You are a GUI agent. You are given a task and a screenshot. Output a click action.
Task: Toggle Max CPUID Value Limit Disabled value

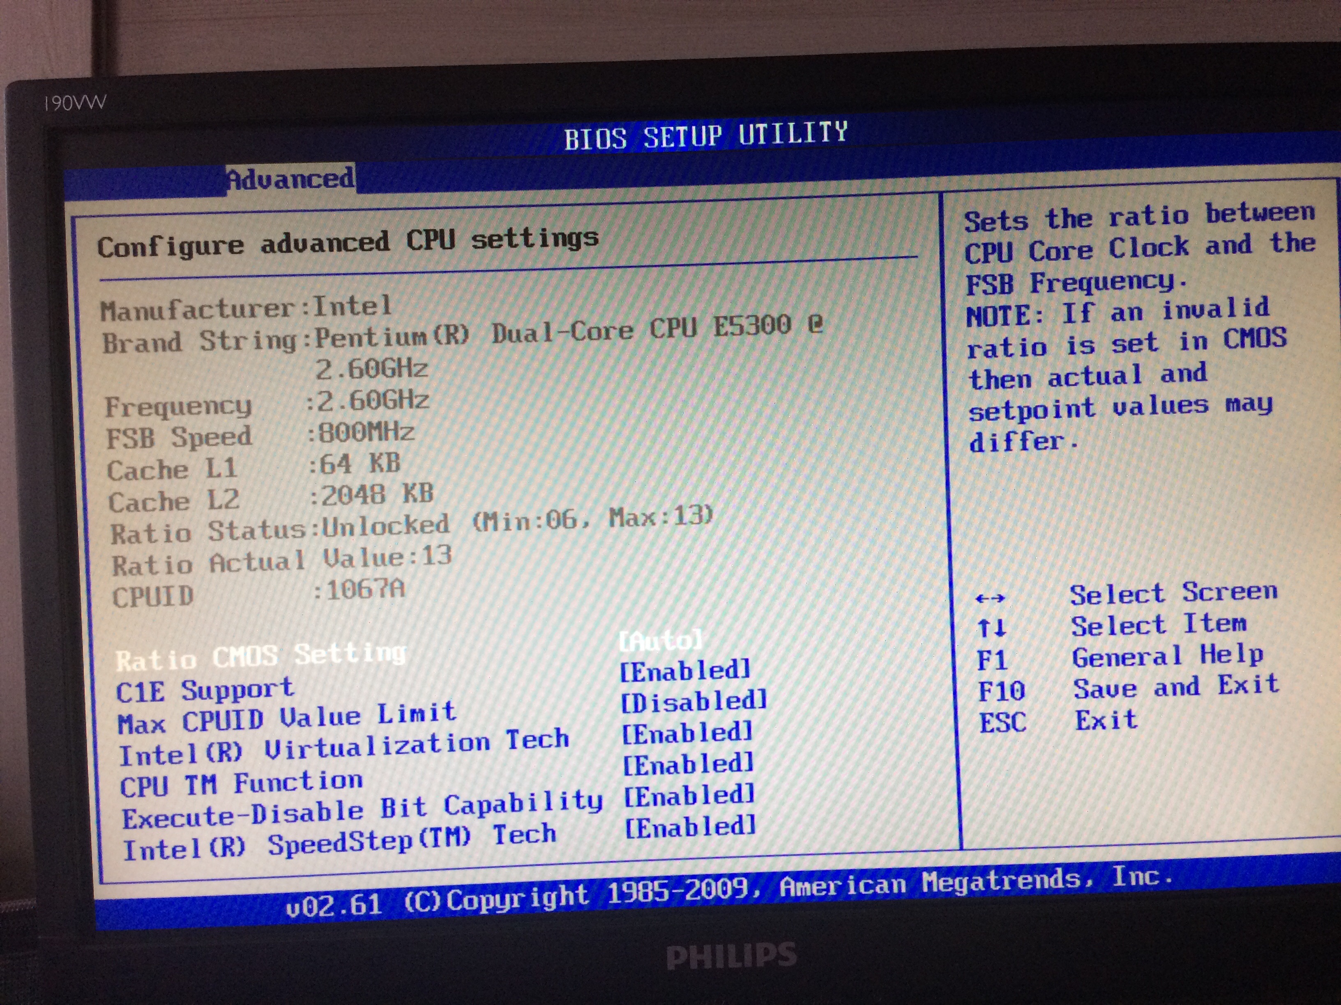tap(694, 702)
